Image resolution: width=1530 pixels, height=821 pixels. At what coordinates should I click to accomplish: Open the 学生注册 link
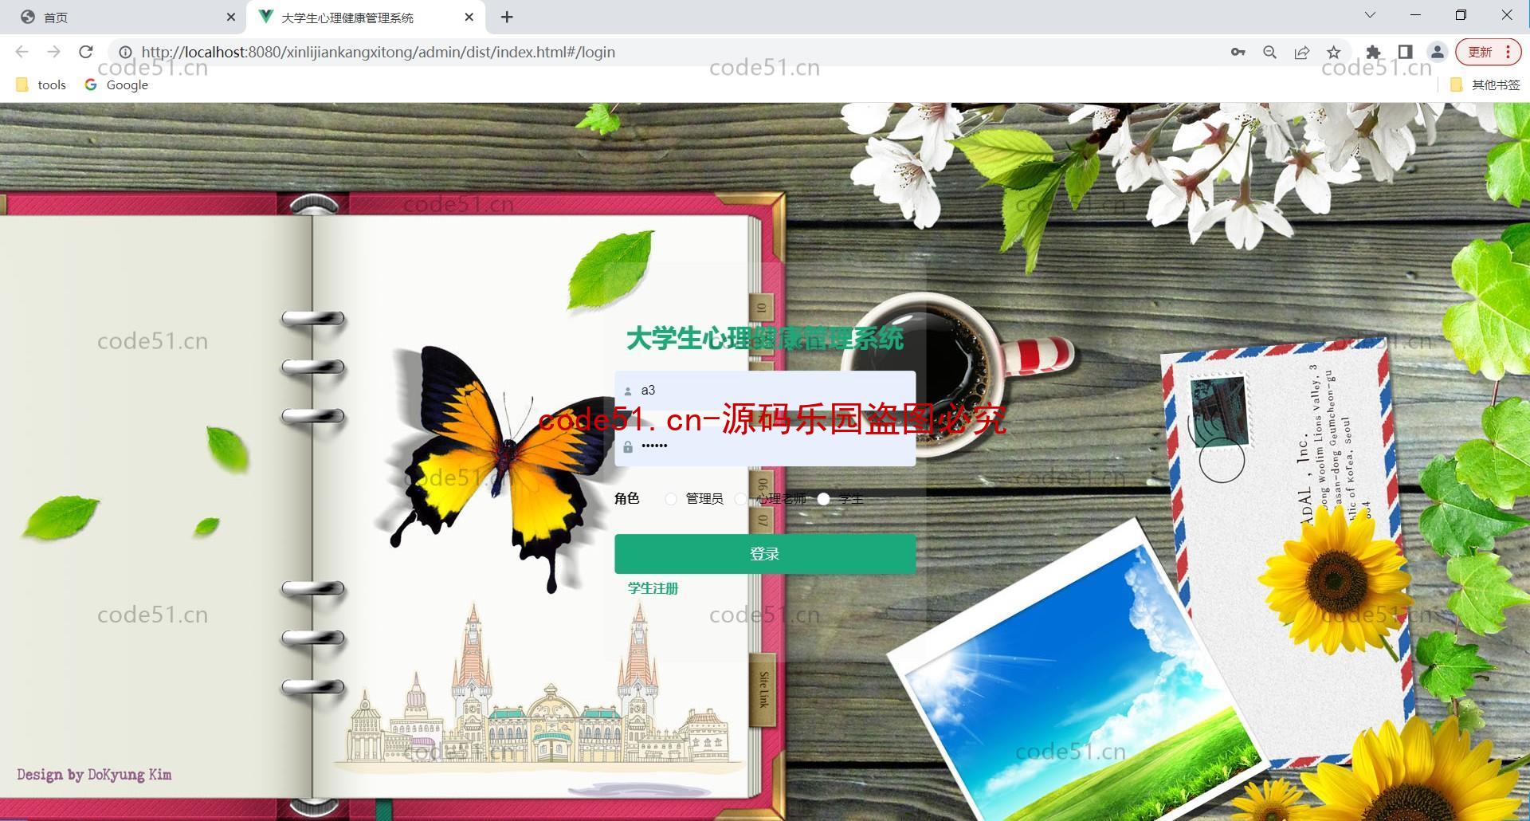[x=653, y=588]
